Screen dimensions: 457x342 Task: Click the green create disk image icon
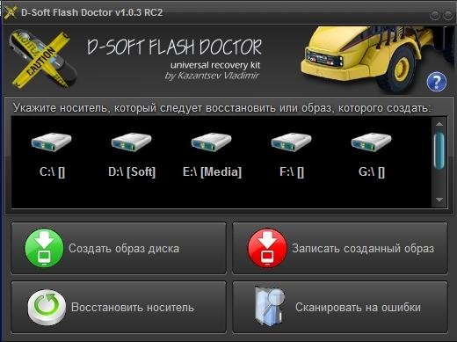pos(44,248)
